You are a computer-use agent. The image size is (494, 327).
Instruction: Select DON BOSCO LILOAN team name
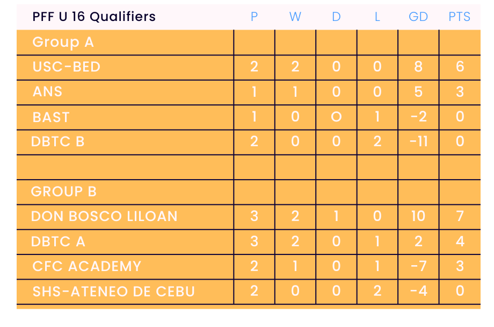(104, 216)
